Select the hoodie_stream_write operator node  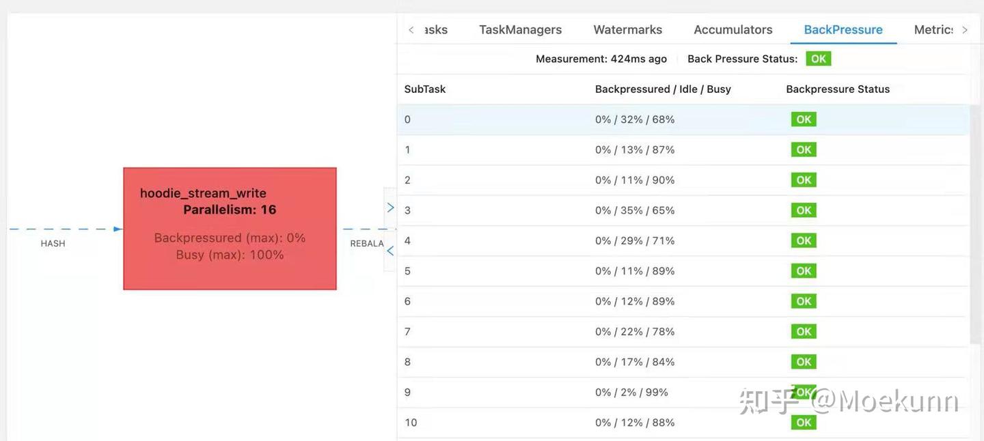pyautogui.click(x=230, y=228)
